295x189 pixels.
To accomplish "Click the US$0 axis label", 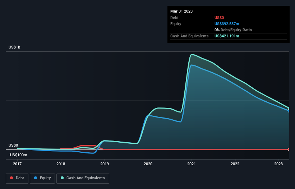I will [x=13, y=146].
